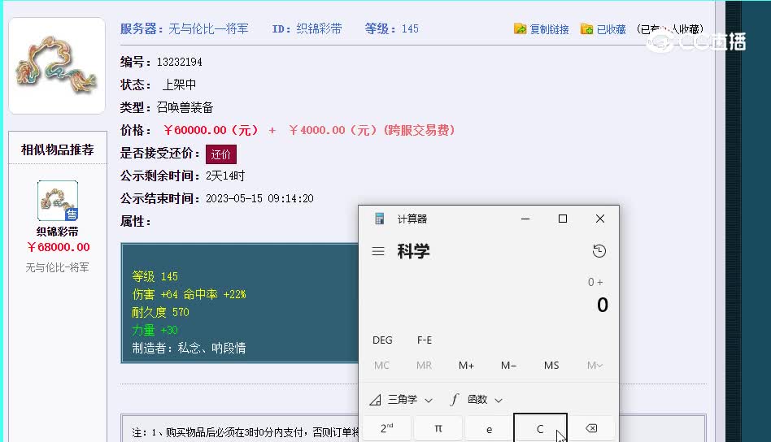Image resolution: width=771 pixels, height=442 pixels.
Task: Click the 伤害 +64 命中率 +22% line
Action: [x=189, y=294]
